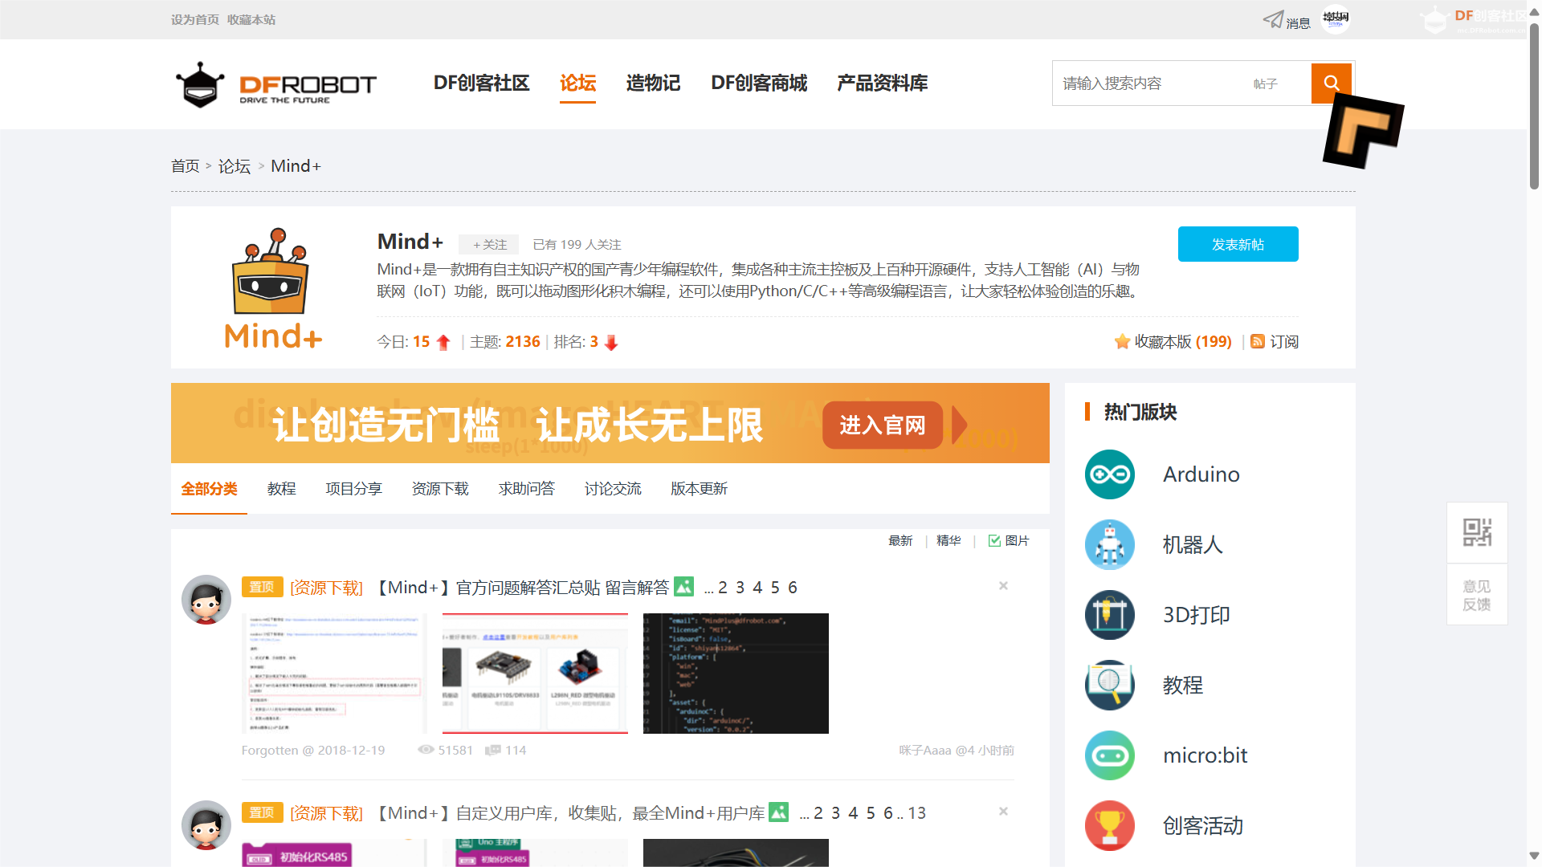Click the 订阅 subscribe link
The image size is (1542, 867).
[1284, 341]
